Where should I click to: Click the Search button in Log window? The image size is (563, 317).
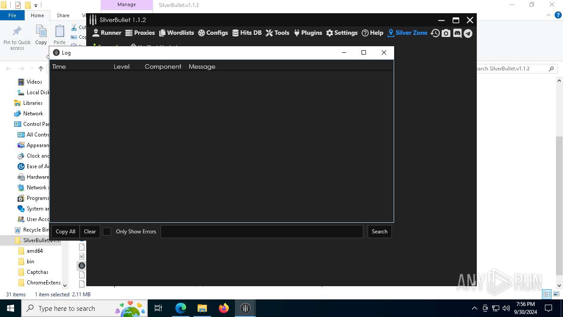(380, 232)
